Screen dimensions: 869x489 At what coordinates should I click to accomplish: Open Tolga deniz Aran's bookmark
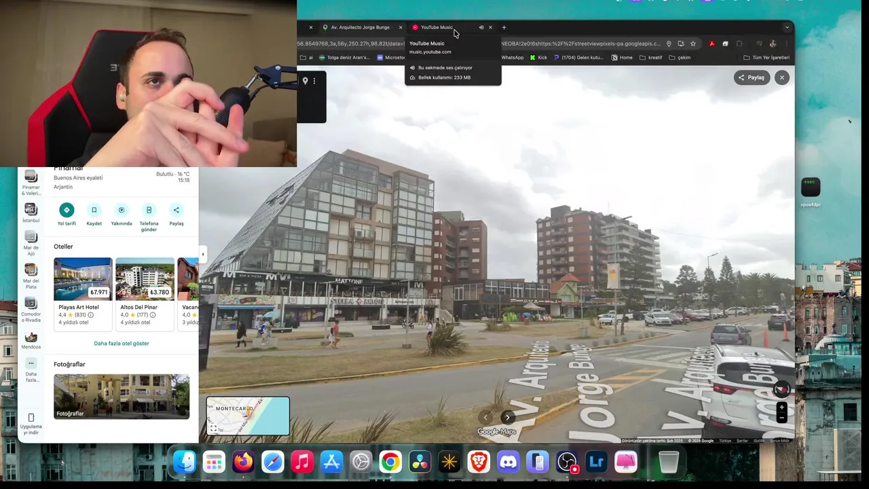tap(344, 58)
